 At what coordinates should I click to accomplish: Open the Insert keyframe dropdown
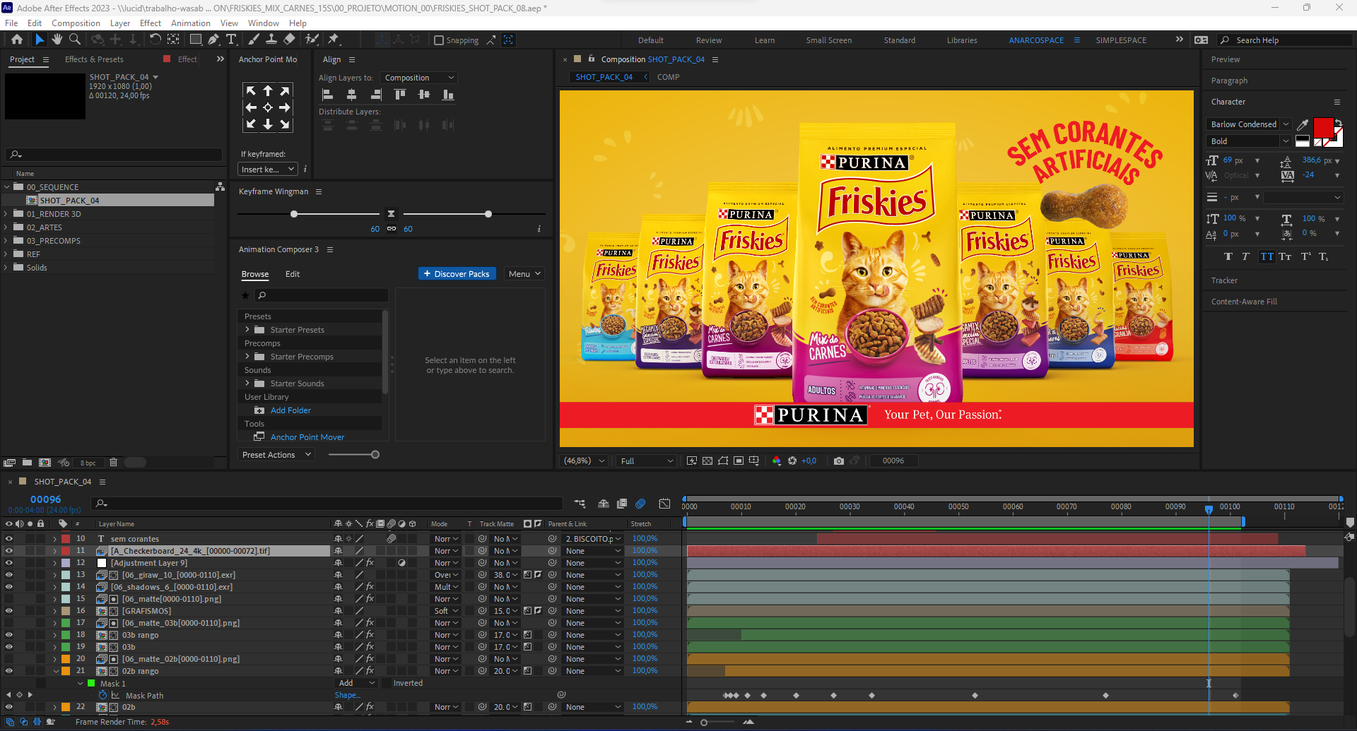[267, 170]
